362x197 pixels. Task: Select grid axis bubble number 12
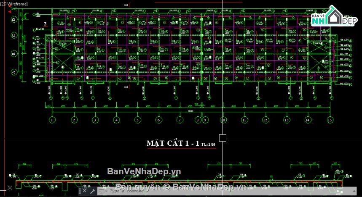265,120
